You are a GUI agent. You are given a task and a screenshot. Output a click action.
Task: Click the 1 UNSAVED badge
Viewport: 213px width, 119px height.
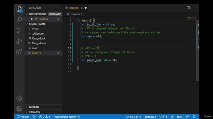click(x=55, y=14)
